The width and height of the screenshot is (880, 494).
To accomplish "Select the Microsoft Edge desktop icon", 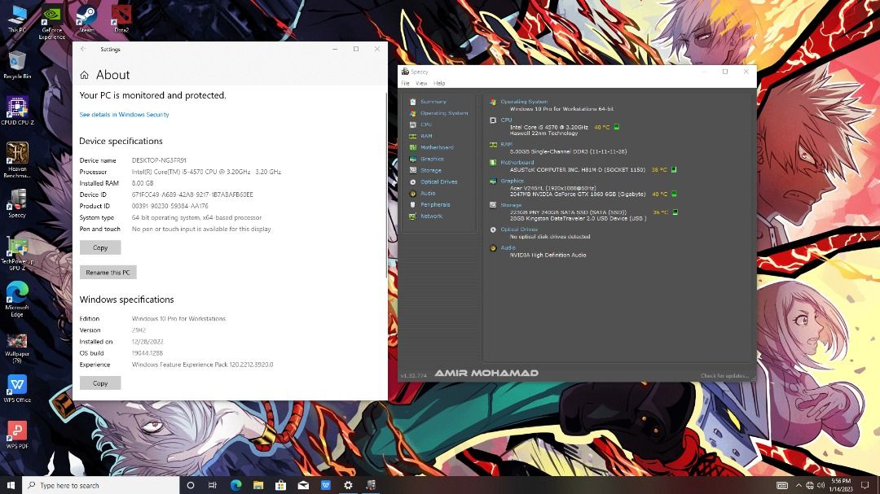I will 17,299.
